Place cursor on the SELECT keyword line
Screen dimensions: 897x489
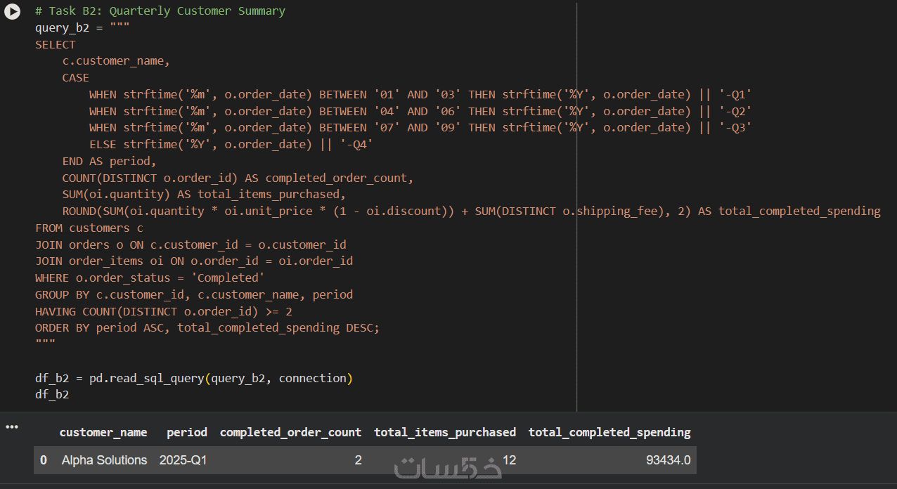click(56, 44)
